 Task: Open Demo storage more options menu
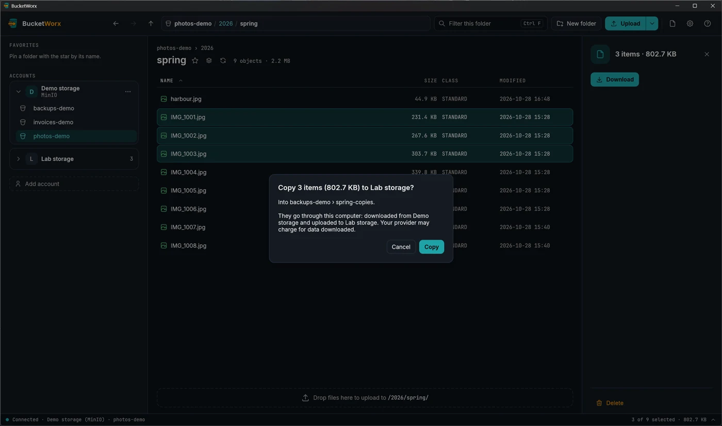pos(128,92)
